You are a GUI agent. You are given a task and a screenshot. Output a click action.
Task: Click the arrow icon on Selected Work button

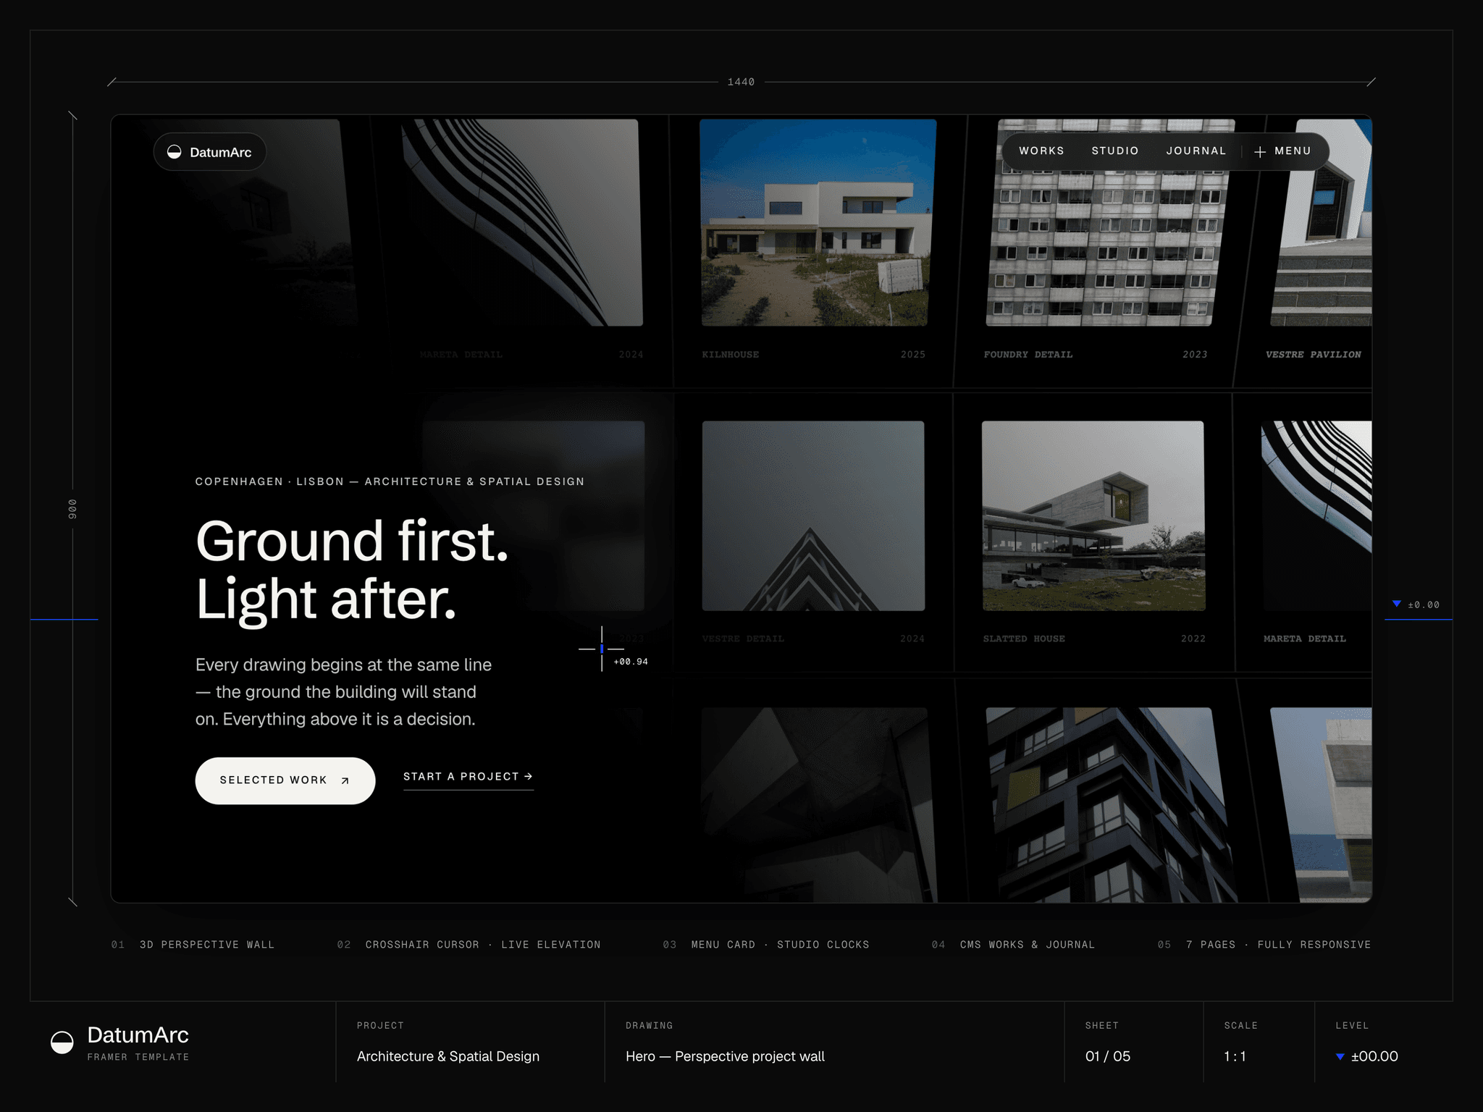tap(345, 780)
